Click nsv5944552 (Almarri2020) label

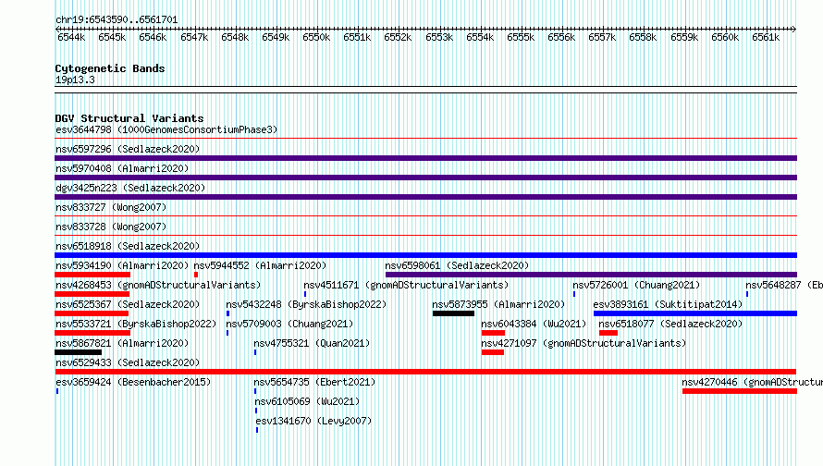coord(260,265)
